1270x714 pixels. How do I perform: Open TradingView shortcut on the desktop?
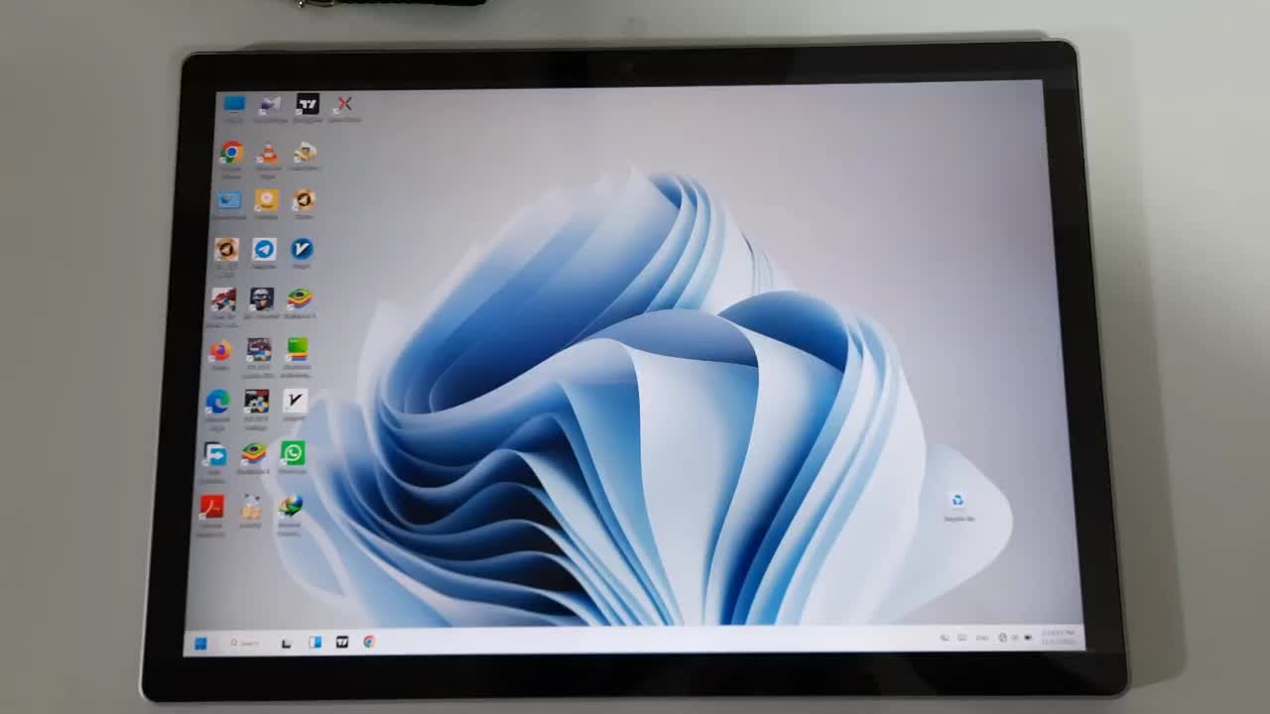coord(308,104)
